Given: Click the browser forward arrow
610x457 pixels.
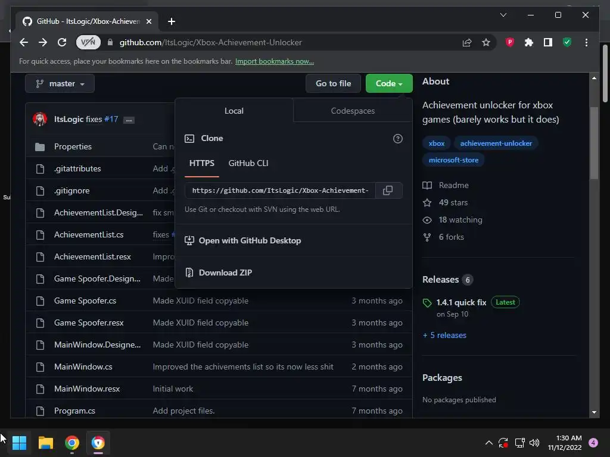Looking at the screenshot, I should click(x=43, y=42).
